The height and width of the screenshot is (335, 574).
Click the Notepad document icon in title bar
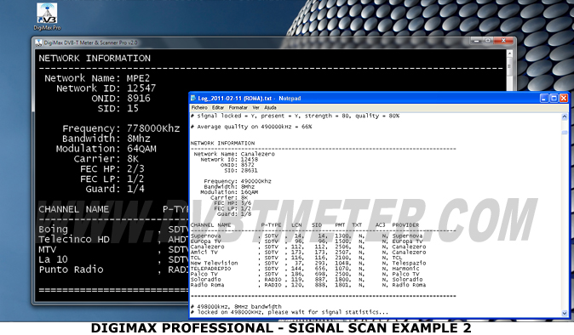pyautogui.click(x=193, y=99)
